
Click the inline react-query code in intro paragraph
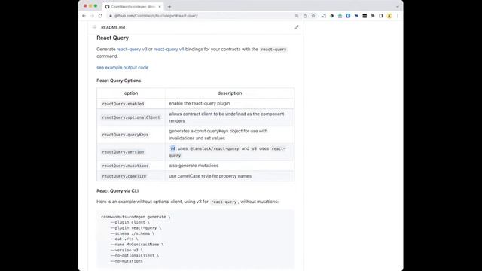273,50
